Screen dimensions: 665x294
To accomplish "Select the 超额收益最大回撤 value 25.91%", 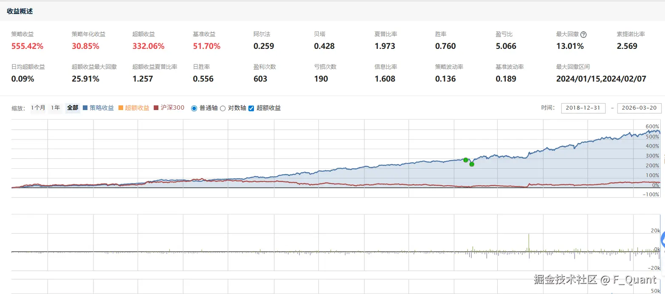I will [85, 79].
